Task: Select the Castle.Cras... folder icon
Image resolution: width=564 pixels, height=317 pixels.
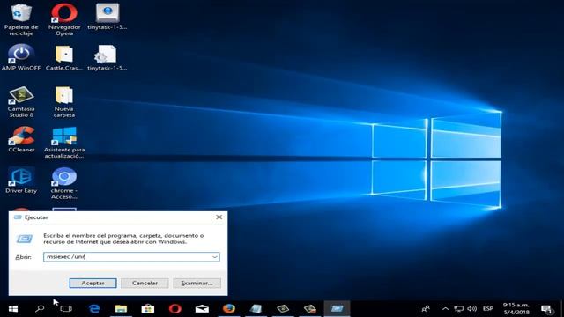Action: pos(64,57)
